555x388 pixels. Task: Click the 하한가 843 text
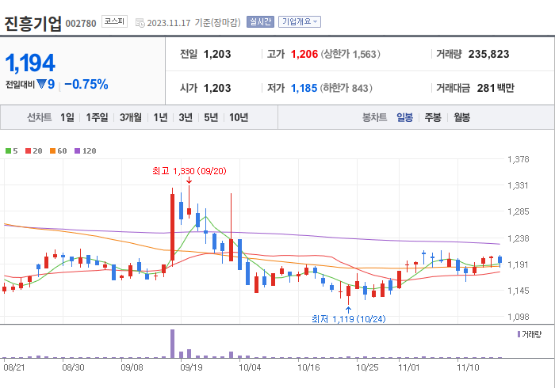click(x=346, y=88)
